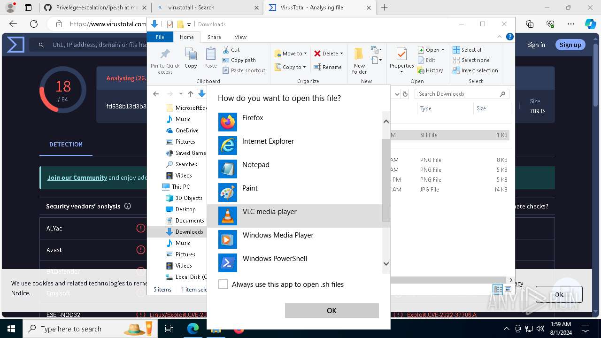The width and height of the screenshot is (601, 338).
Task: Click Sign in on VirusTotal
Action: tap(536, 45)
